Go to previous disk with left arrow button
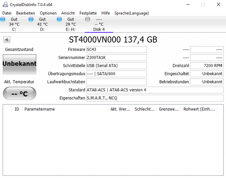 [7, 39]
